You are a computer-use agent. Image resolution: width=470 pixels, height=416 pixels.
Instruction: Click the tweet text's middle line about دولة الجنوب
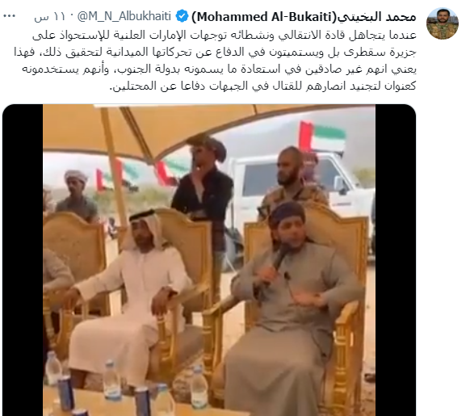(219, 69)
